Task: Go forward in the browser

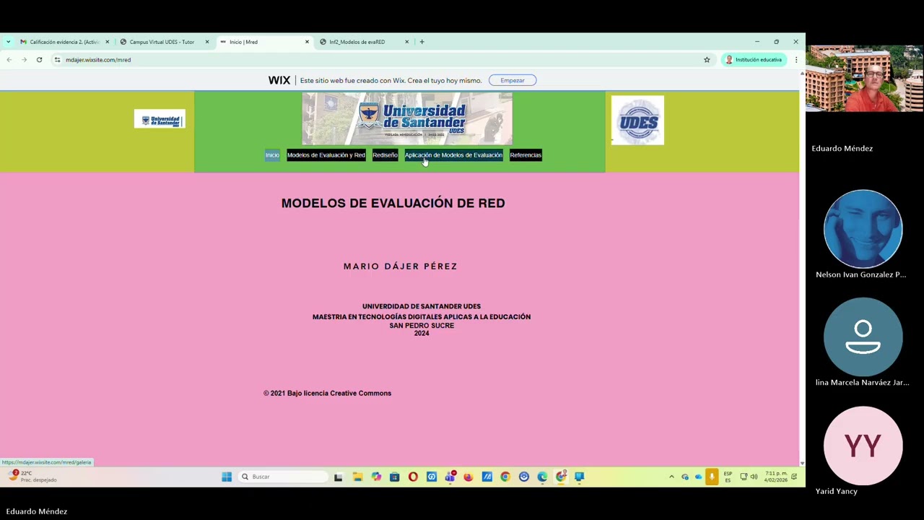Action: point(24,60)
